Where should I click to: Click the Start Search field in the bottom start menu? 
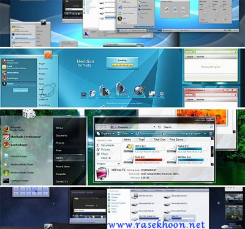coord(89,211)
